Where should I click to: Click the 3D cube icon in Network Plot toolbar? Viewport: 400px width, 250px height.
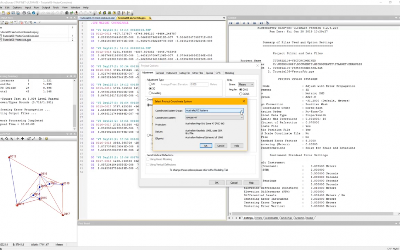tap(46, 139)
